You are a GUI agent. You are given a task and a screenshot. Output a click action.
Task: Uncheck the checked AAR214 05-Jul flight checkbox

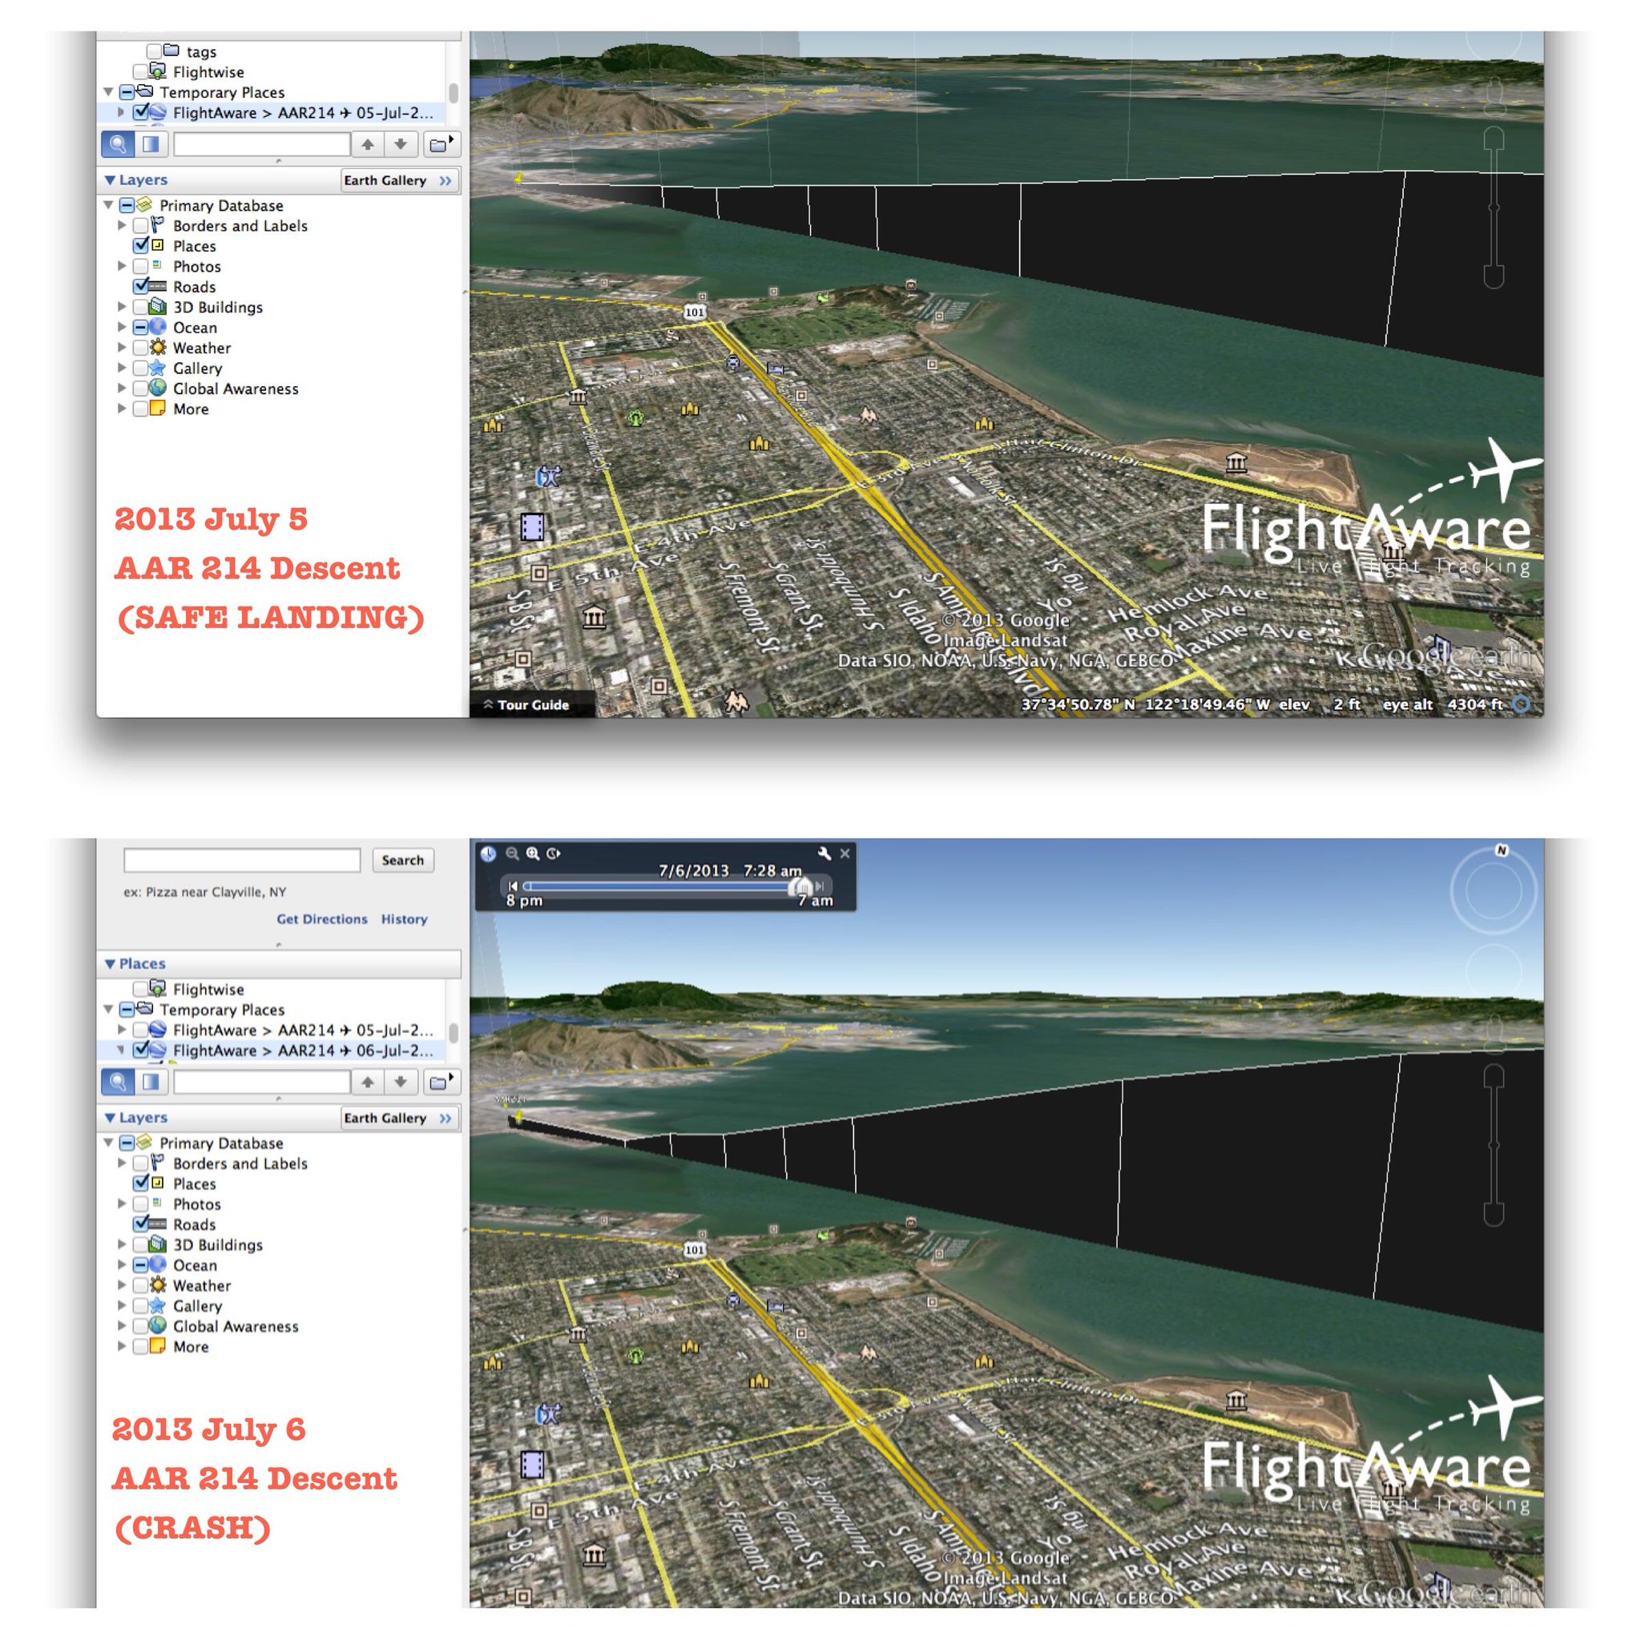click(141, 112)
